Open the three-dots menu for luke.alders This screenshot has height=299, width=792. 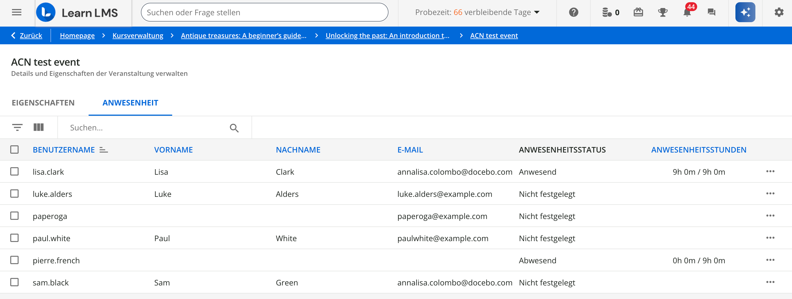coord(770,194)
